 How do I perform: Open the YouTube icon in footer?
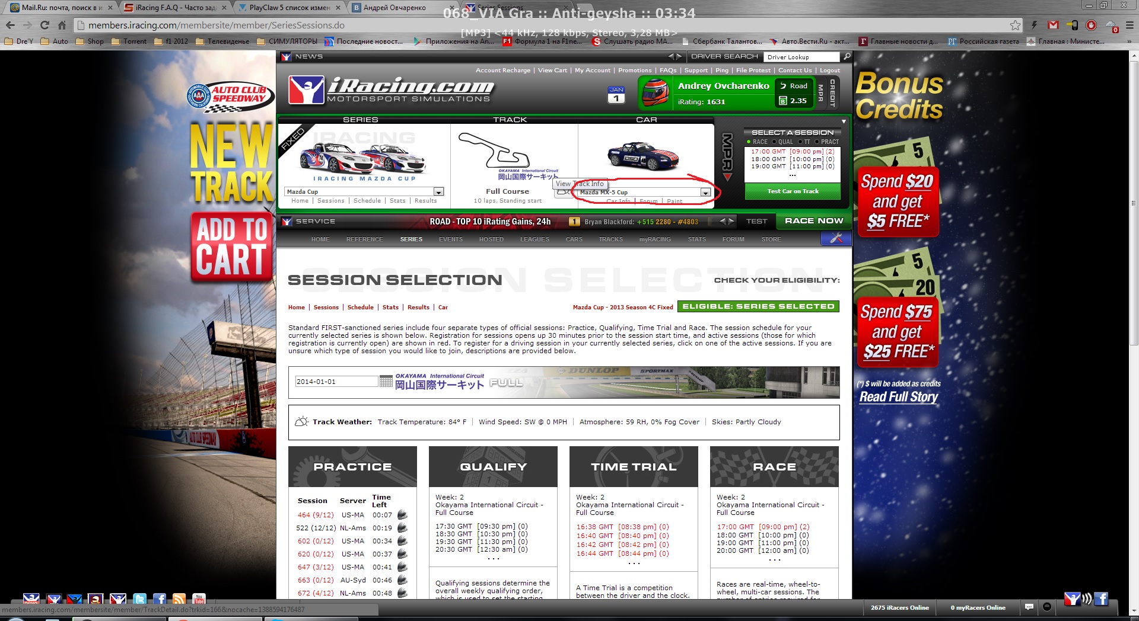199,599
